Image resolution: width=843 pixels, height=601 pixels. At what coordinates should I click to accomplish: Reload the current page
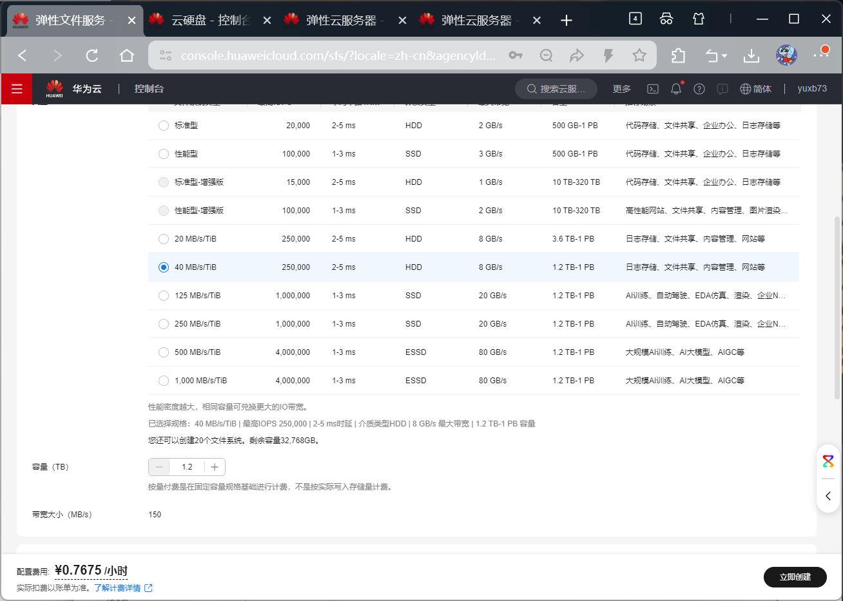[x=92, y=55]
